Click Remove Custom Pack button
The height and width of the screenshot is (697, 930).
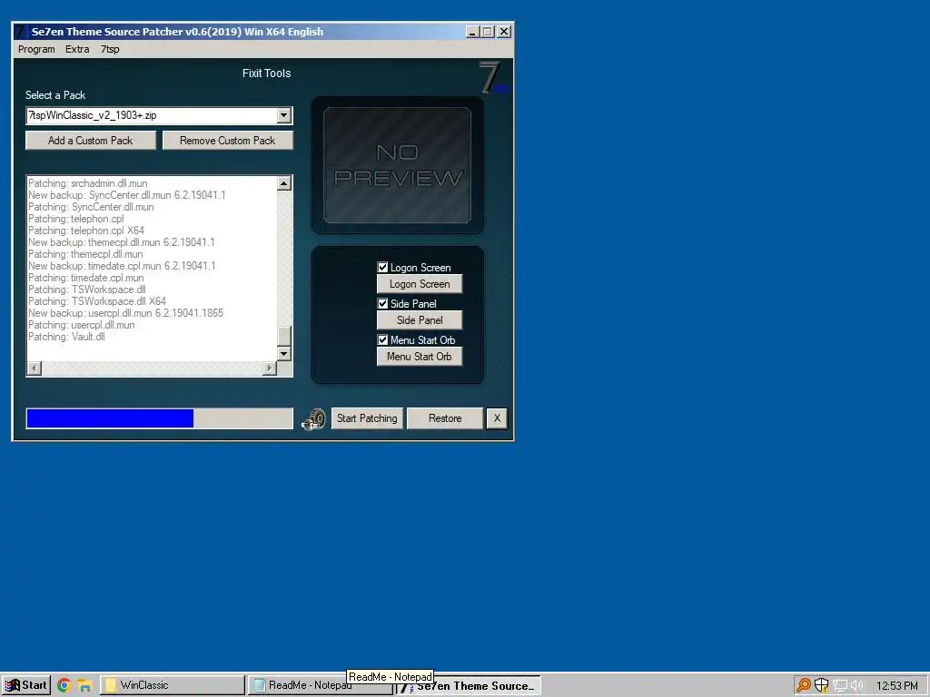coord(228,141)
